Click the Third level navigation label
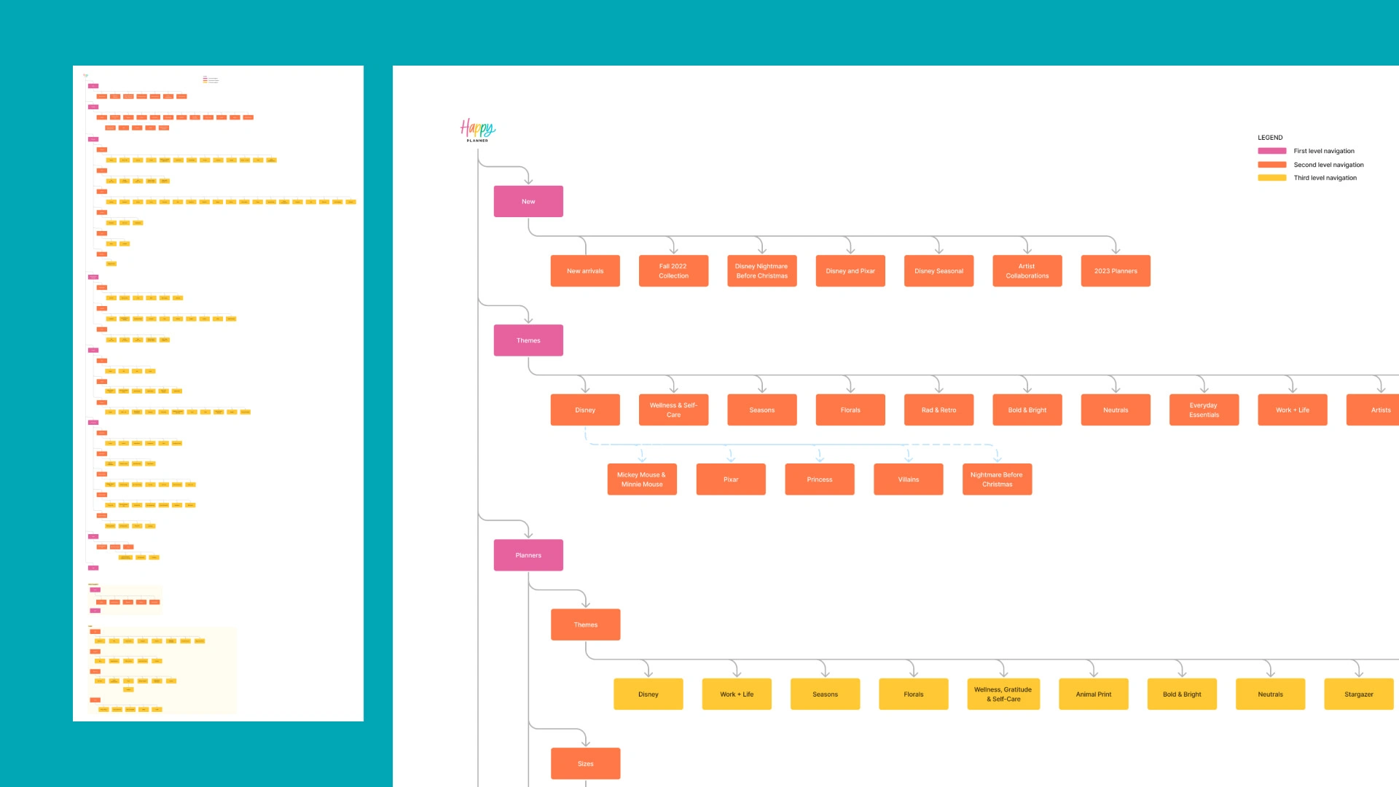Viewport: 1399px width, 787px height. pos(1325,178)
